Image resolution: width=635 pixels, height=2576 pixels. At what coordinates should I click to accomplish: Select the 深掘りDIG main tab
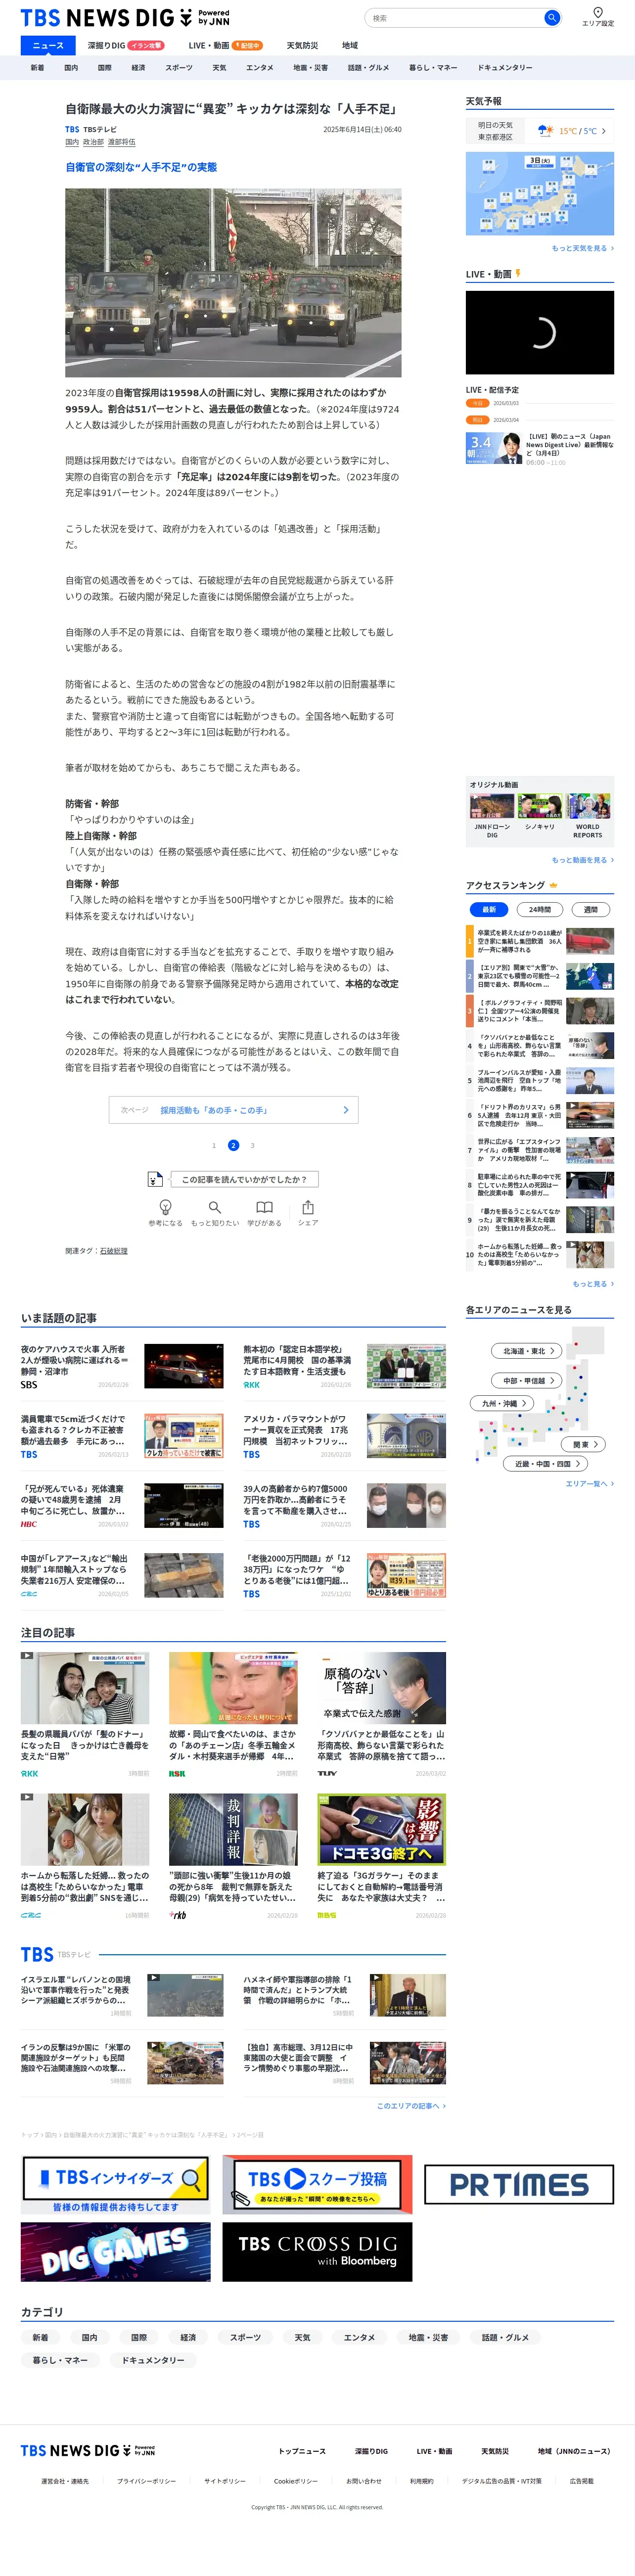tap(126, 45)
